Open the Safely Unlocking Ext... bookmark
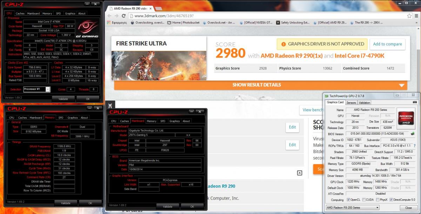The width and height of the screenshot is (421, 214). [x=293, y=23]
